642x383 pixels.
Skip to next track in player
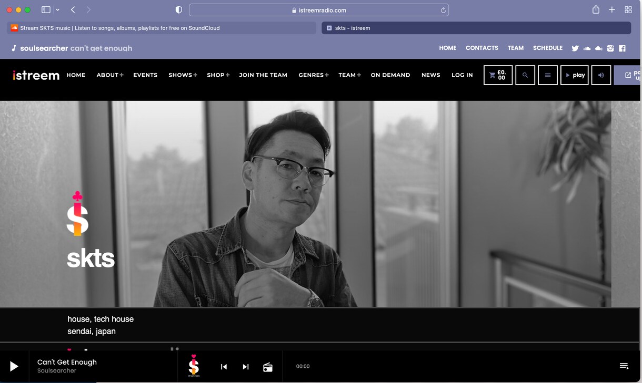(246, 367)
